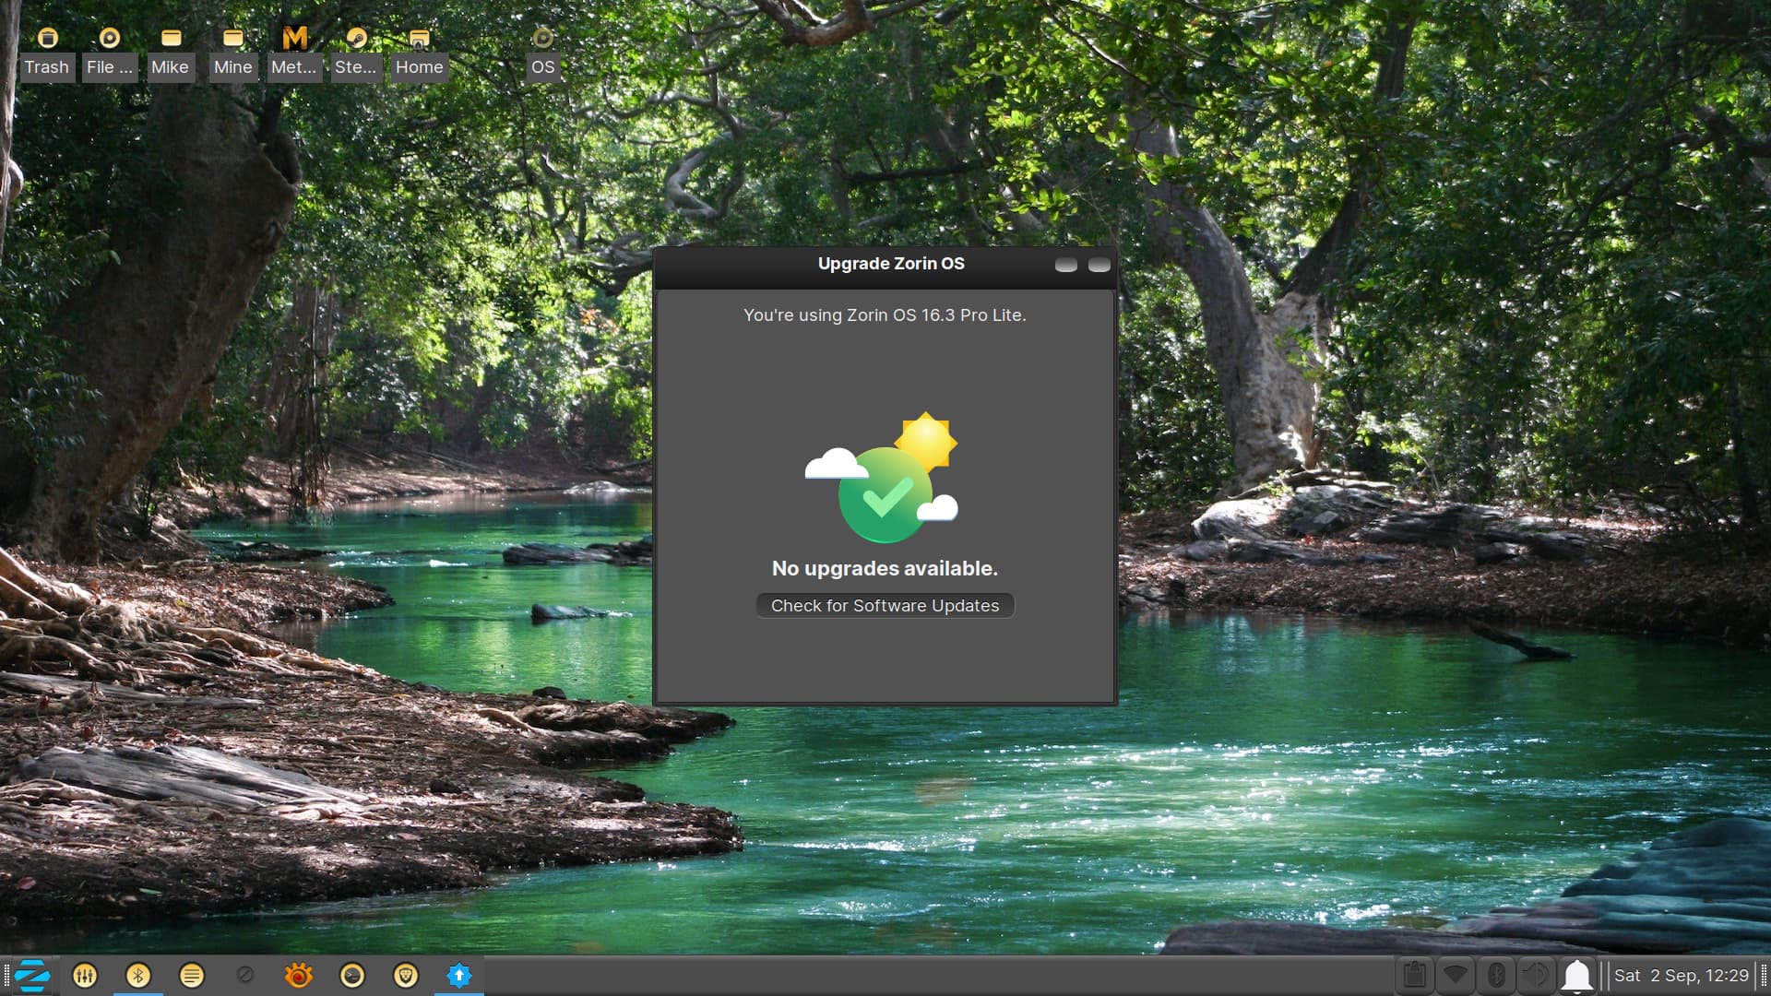The height and width of the screenshot is (996, 1771).
Task: Switch to Upgrade Zorin OS taskbar icon
Action: click(459, 976)
